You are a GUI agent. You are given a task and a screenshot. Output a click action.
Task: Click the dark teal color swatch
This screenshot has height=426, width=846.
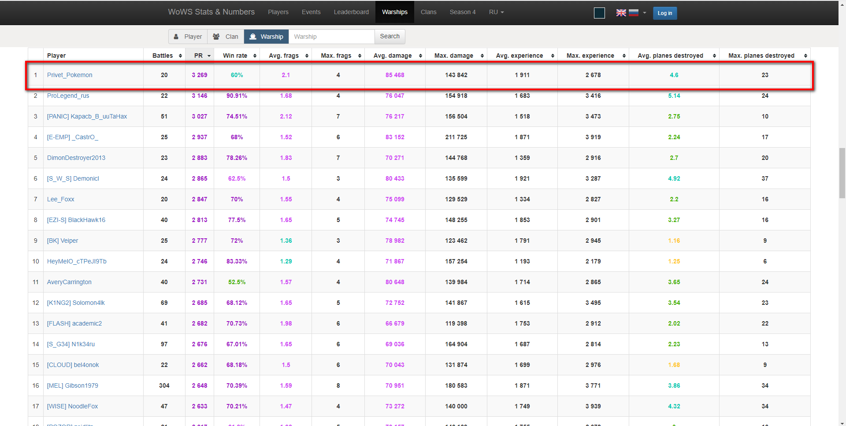(599, 13)
